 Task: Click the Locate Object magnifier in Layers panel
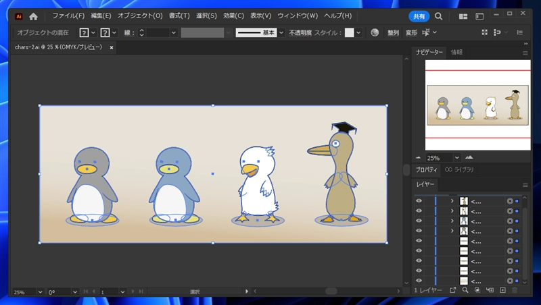tap(465, 290)
